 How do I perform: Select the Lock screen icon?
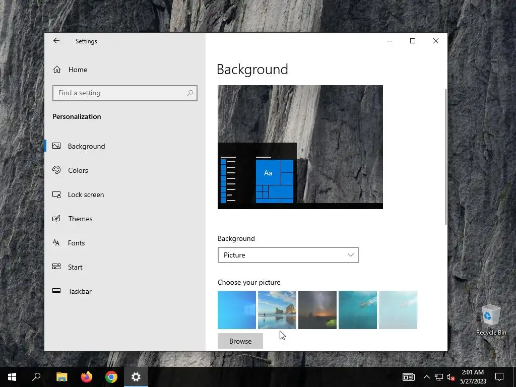[x=56, y=195]
